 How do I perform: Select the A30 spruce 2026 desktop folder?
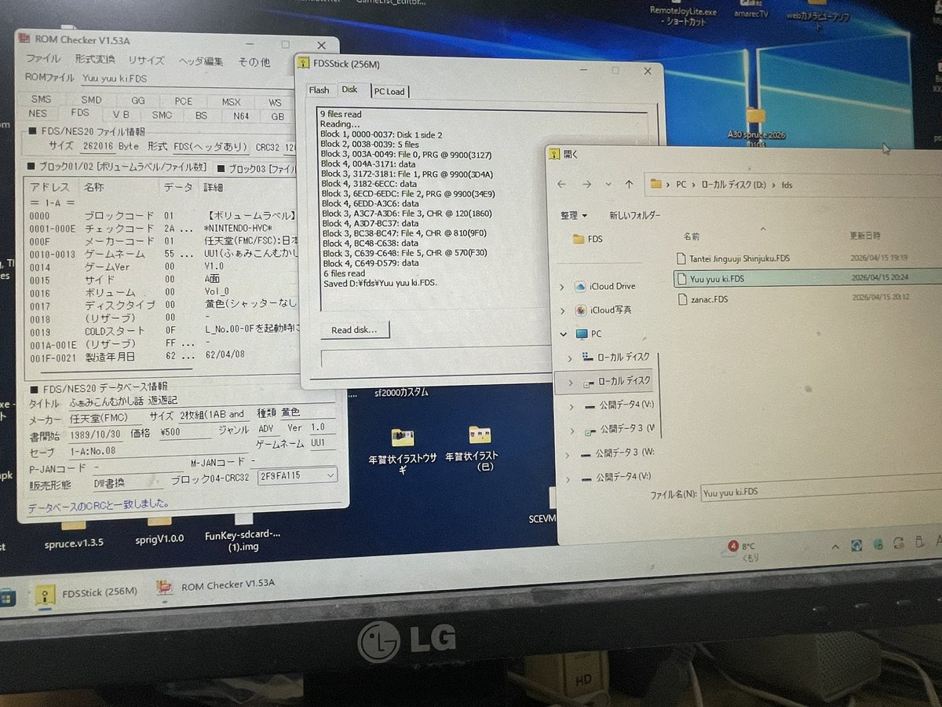(x=756, y=126)
